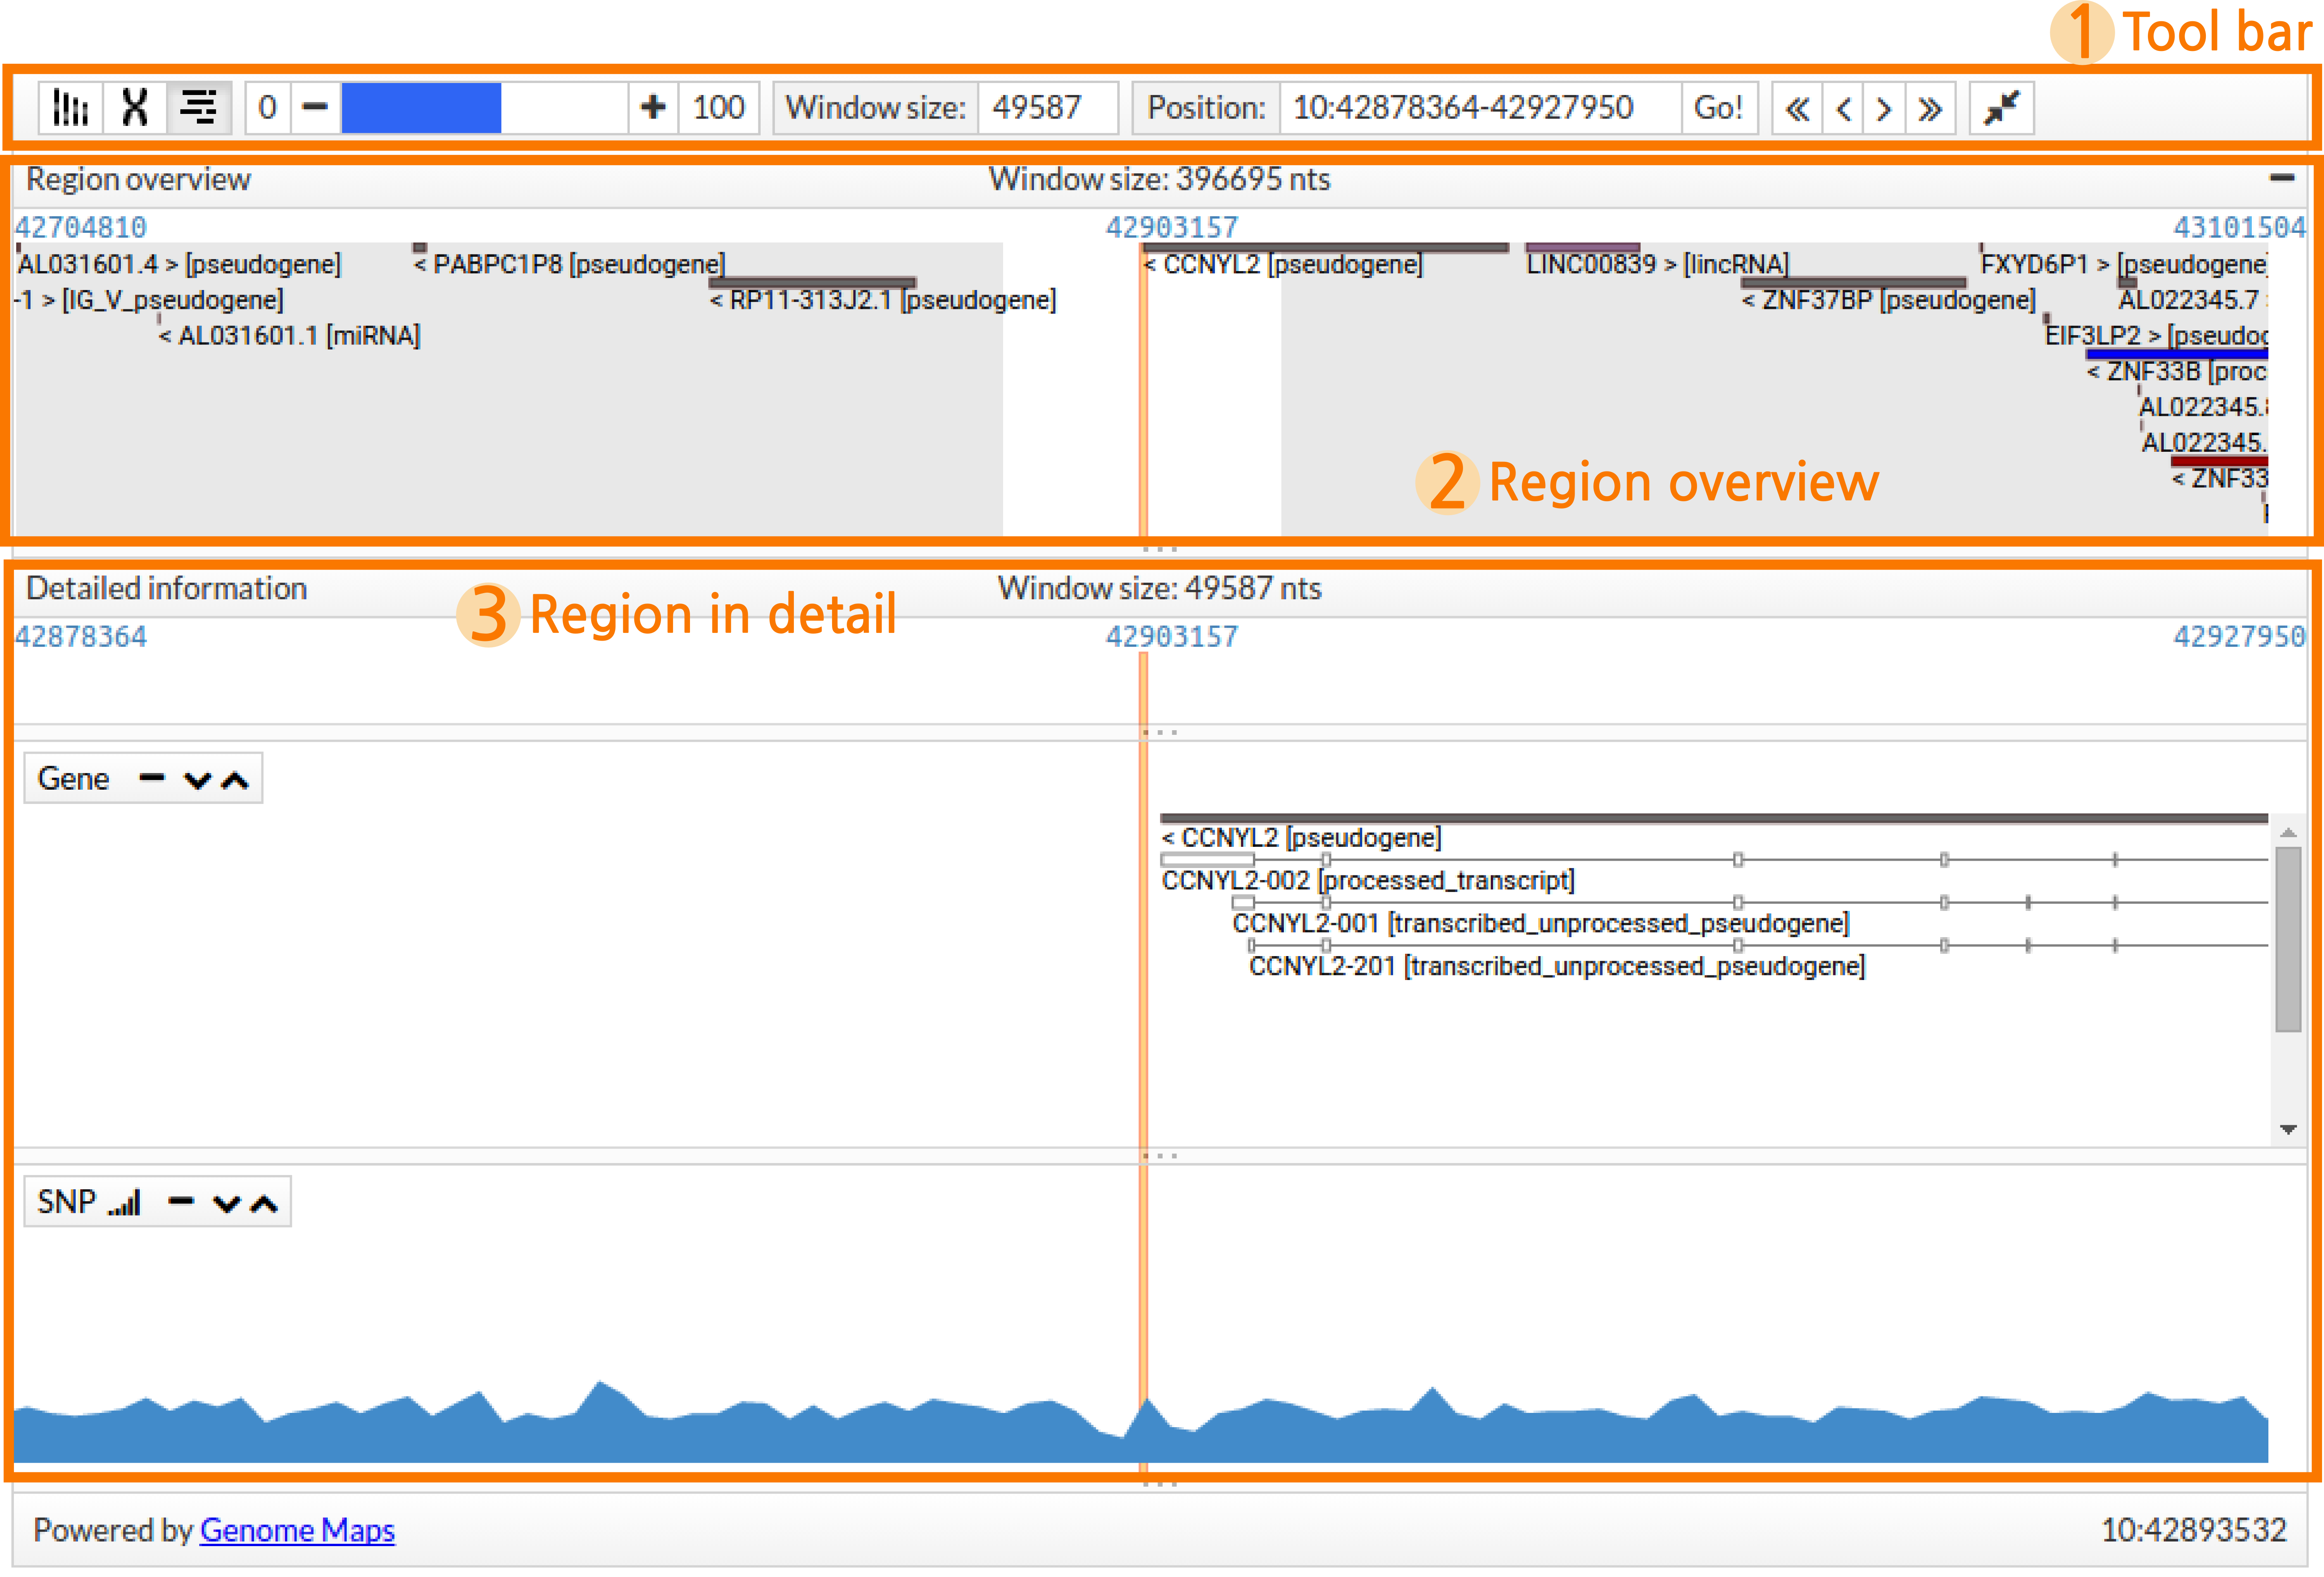The image size is (2324, 1577).
Task: Click the Window size input field
Action: pyautogui.click(x=1047, y=108)
